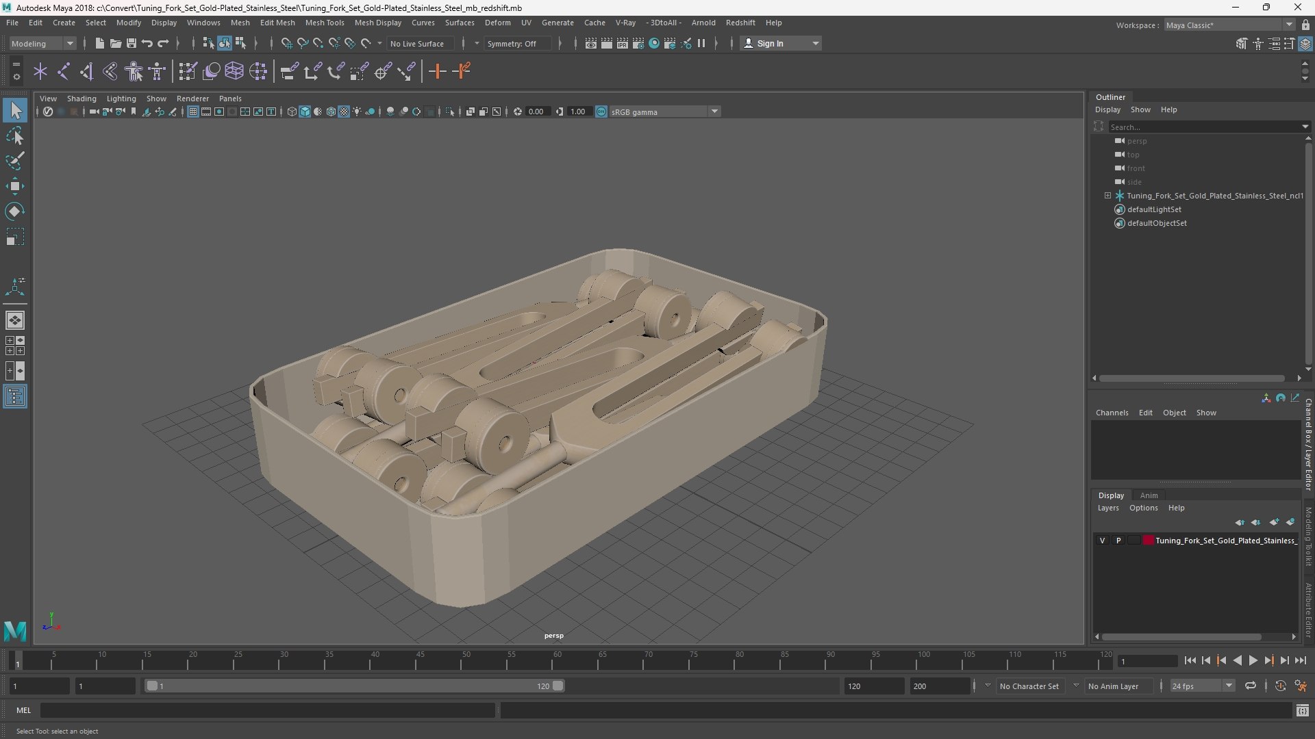Open the Mesh Tools menu
Image resolution: width=1315 pixels, height=739 pixels.
pyautogui.click(x=325, y=23)
